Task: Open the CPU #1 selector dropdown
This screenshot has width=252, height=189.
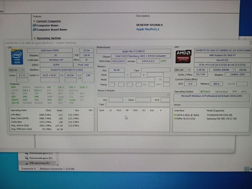Action: pyautogui.click(x=16, y=70)
